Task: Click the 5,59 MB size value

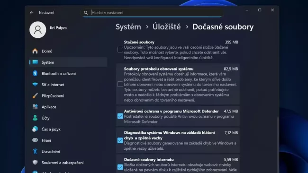Action: point(231,160)
